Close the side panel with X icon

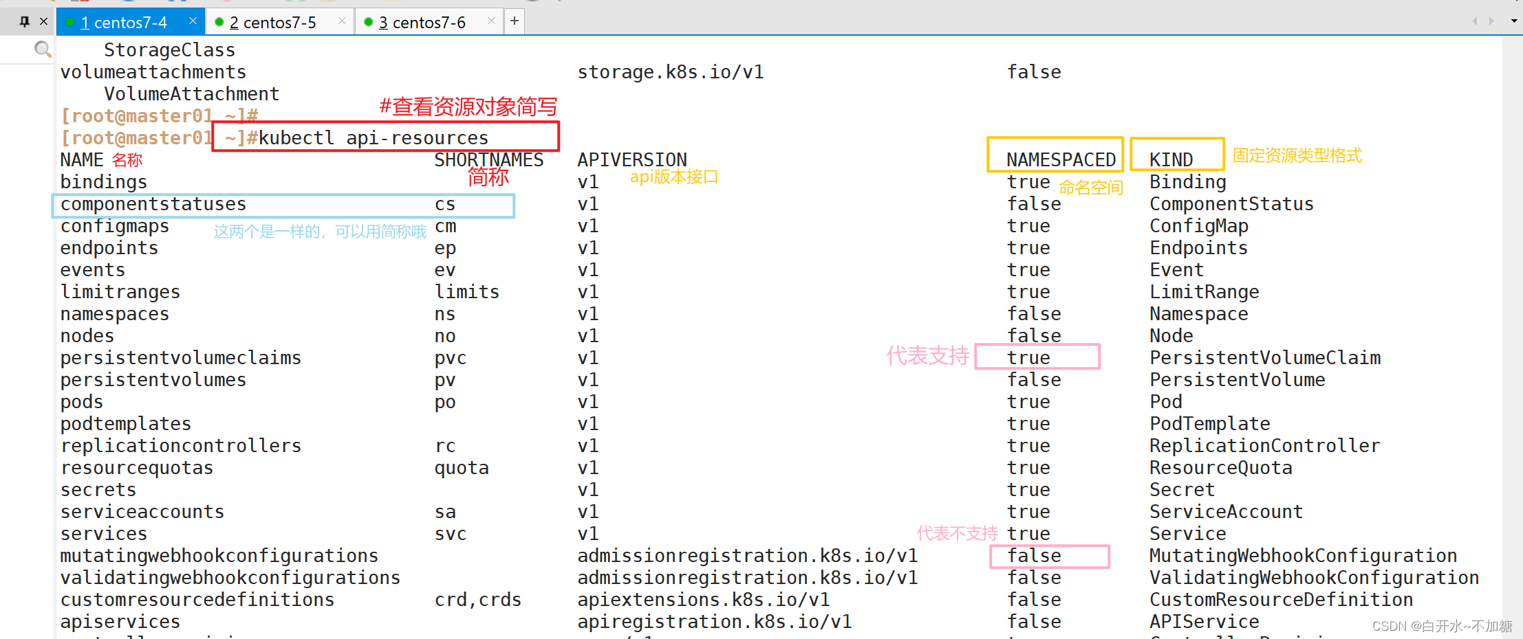click(44, 21)
